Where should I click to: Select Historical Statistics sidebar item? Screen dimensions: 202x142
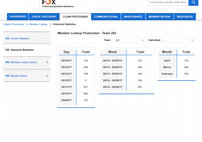27,50
